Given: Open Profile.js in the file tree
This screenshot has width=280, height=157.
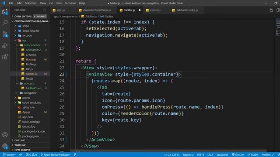Looking at the screenshot, I should tap(30, 64).
